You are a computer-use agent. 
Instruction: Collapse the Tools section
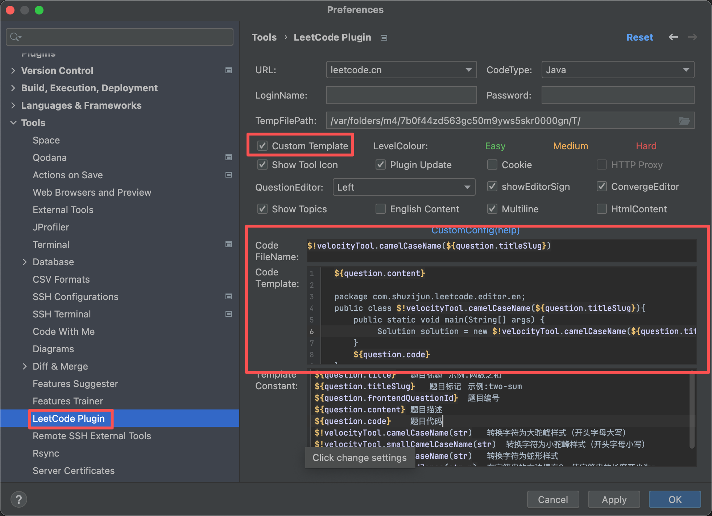[x=13, y=122]
